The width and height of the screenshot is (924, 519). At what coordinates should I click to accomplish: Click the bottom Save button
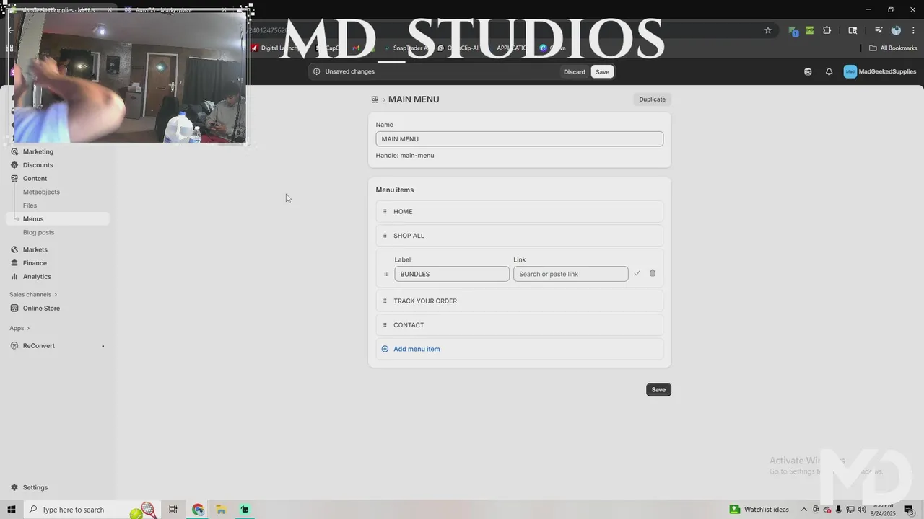[658, 390]
